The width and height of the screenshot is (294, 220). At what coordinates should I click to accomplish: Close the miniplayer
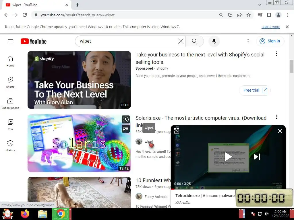point(280,131)
